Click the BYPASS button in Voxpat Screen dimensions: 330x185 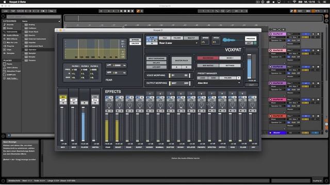click(135, 40)
